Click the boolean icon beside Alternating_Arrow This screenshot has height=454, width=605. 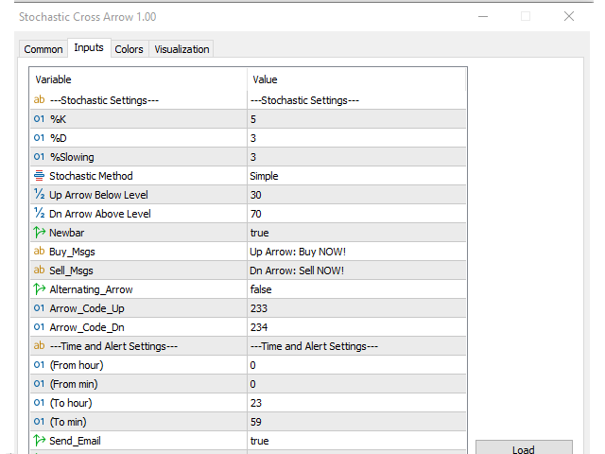(39, 289)
